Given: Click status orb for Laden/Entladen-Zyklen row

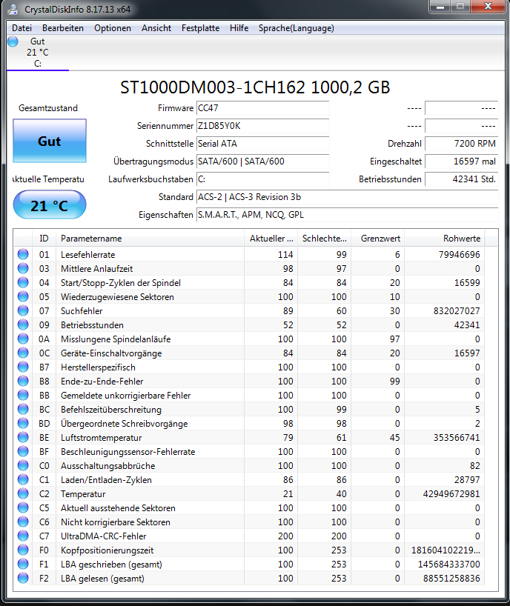Looking at the screenshot, I should pos(23,479).
